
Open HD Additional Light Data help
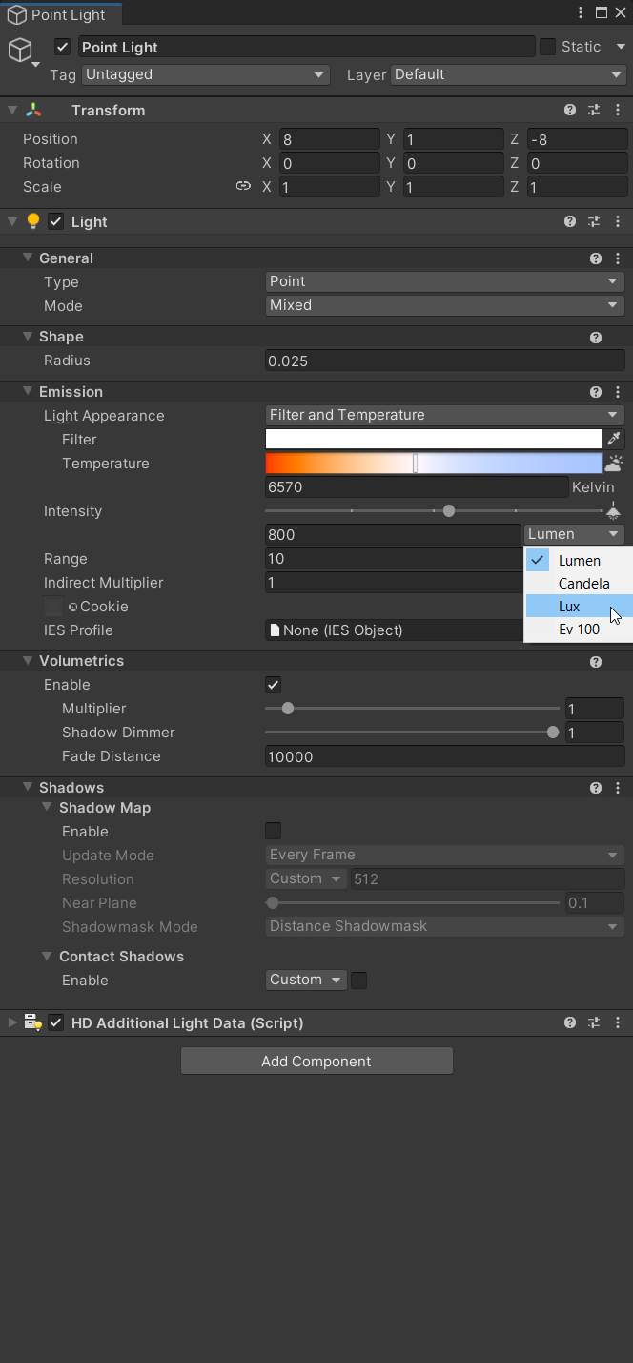click(570, 1022)
